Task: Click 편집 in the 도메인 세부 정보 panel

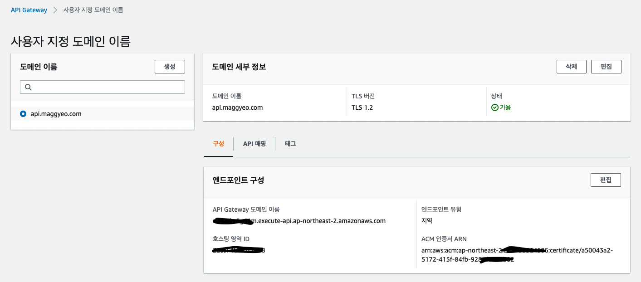Action: coord(606,67)
